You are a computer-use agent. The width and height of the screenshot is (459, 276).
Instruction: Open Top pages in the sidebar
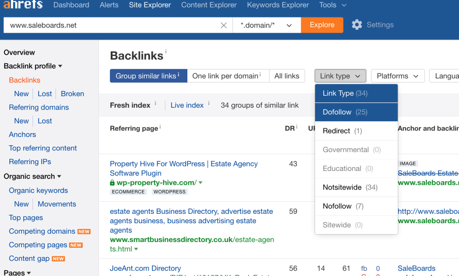tap(26, 217)
